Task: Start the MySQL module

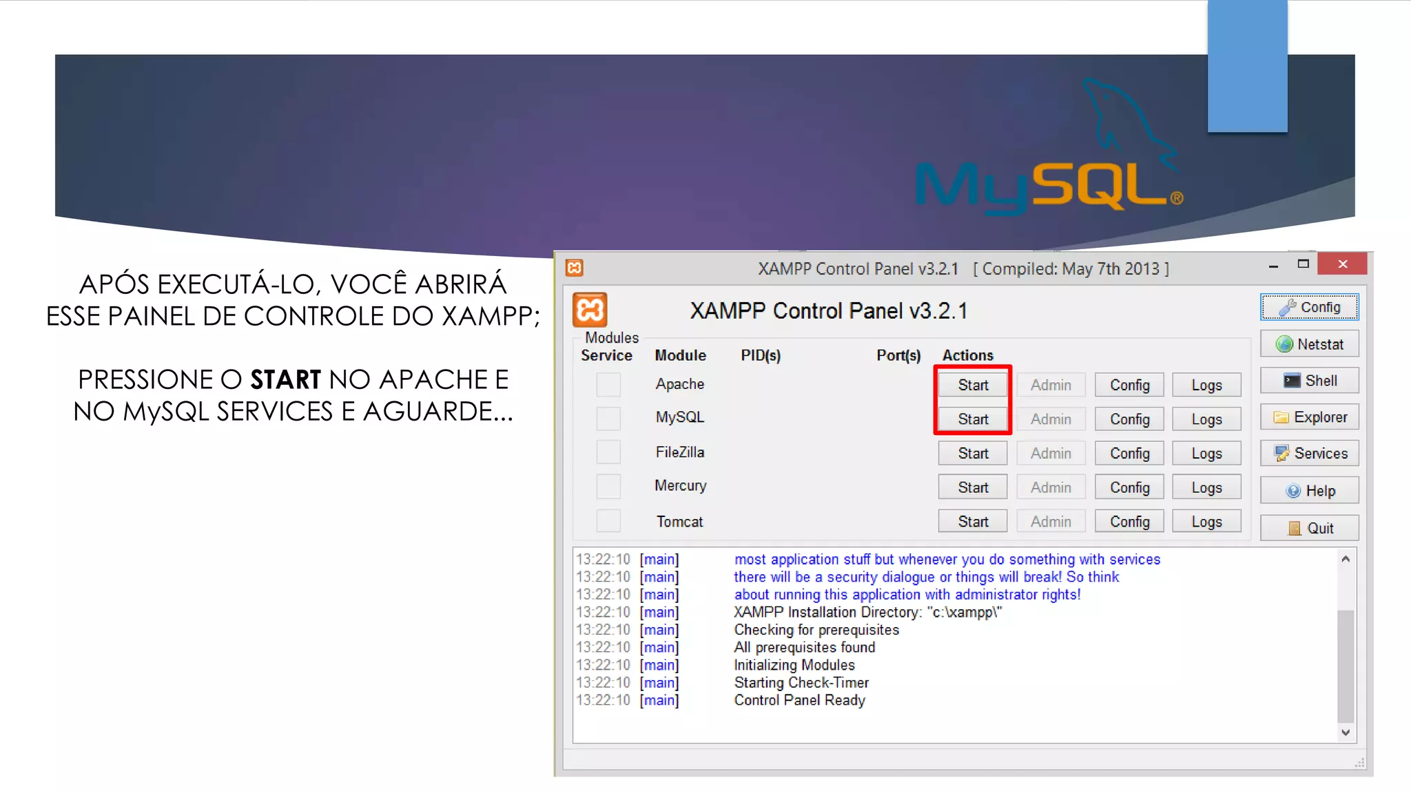Action: tap(973, 419)
